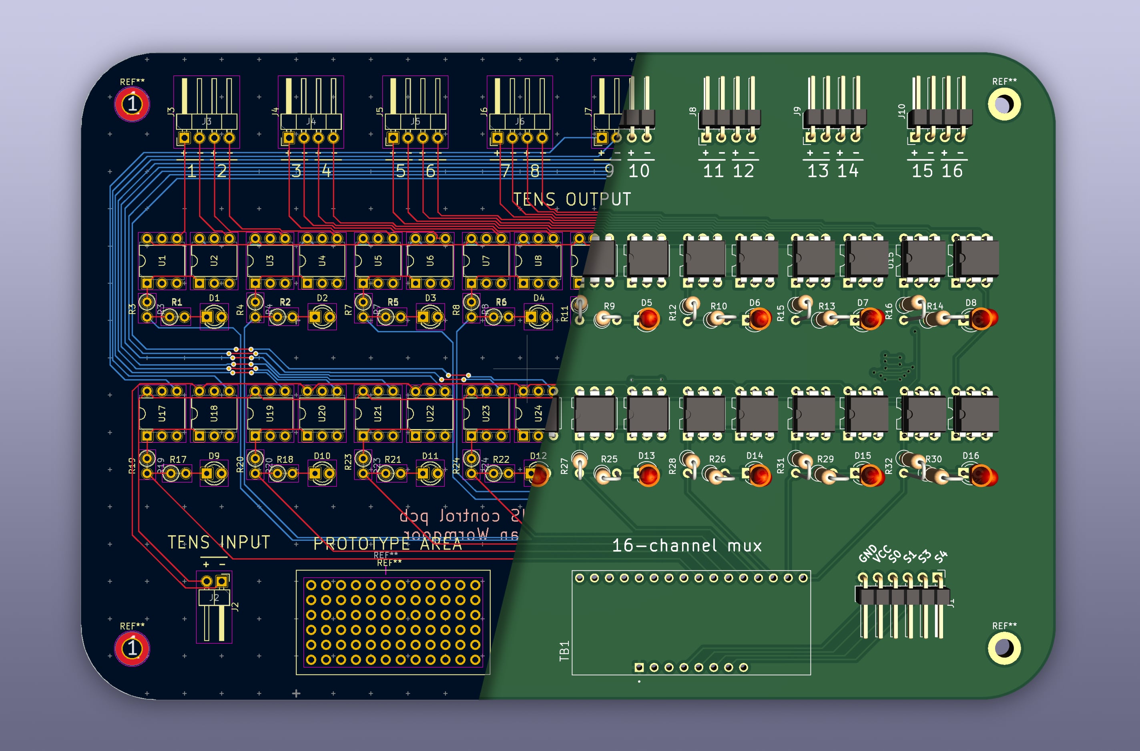Click the red LED labeled D8

click(x=984, y=319)
